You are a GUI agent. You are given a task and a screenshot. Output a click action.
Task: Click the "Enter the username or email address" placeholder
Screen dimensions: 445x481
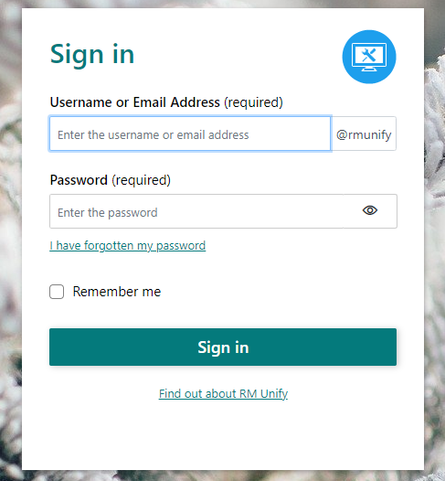coord(154,135)
